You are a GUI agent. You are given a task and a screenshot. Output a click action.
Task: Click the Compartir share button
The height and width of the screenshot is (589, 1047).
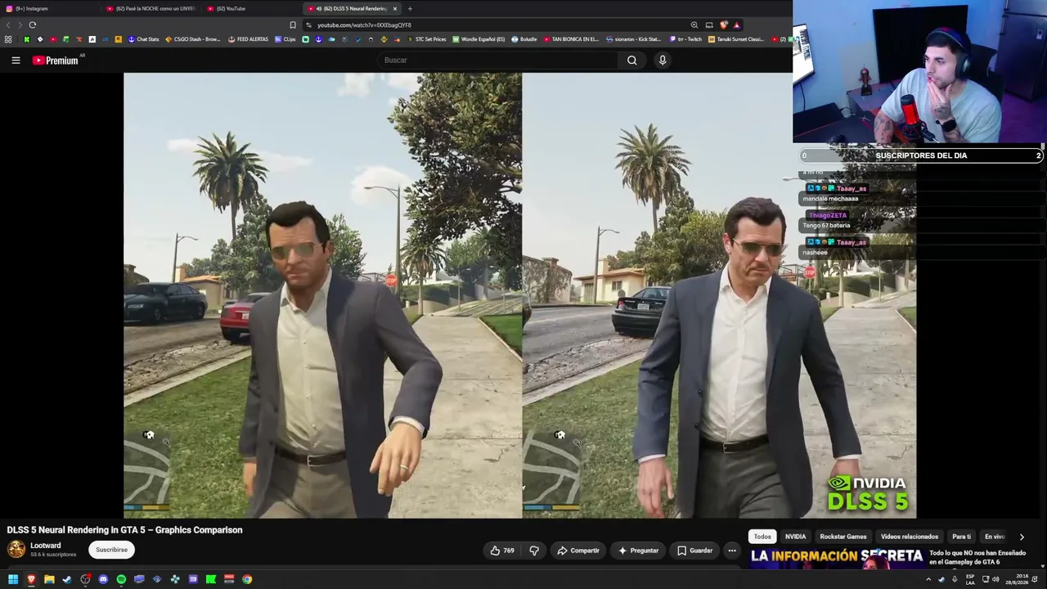[578, 551]
